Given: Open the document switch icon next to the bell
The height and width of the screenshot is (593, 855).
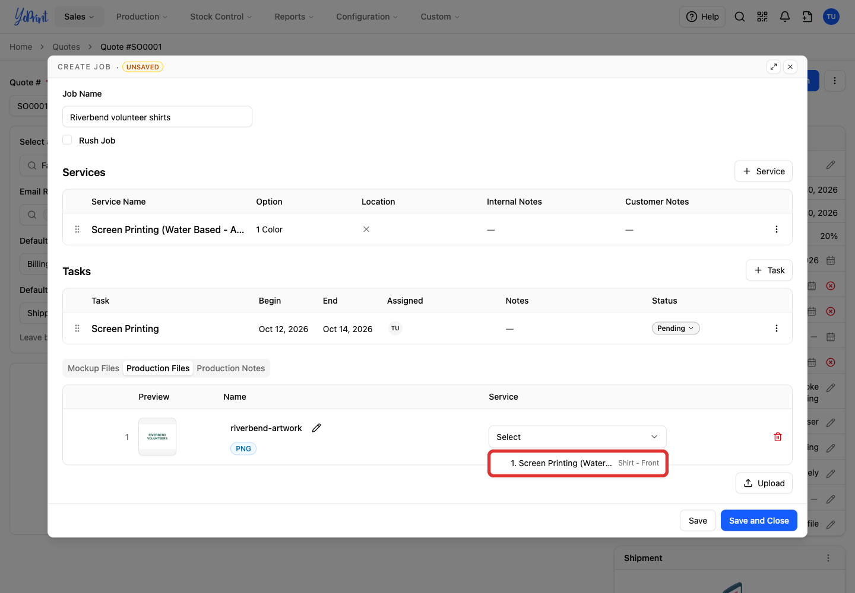Looking at the screenshot, I should tap(807, 17).
